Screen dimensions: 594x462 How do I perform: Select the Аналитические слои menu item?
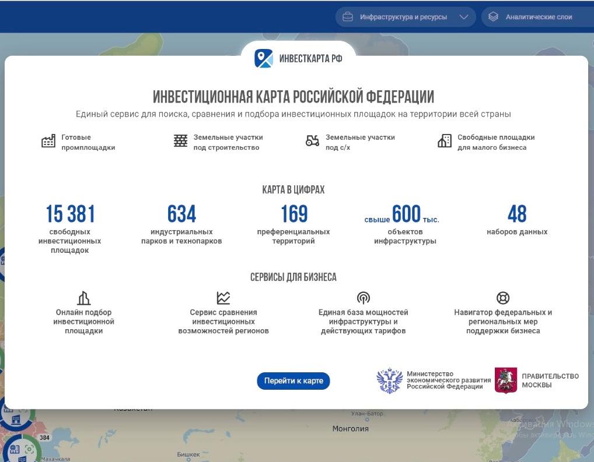click(537, 17)
